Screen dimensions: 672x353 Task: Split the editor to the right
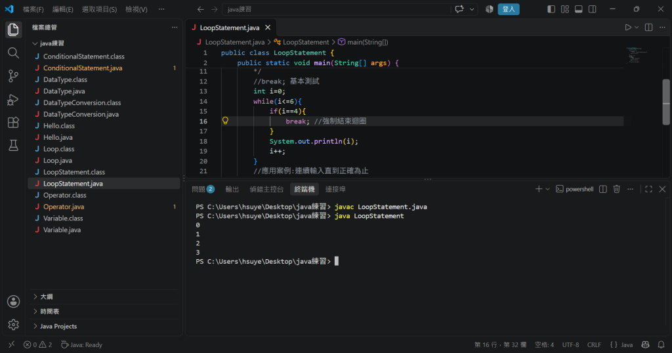point(649,28)
